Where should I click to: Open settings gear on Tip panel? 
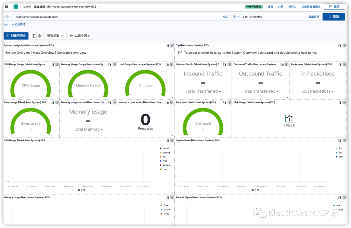pyautogui.click(x=344, y=45)
